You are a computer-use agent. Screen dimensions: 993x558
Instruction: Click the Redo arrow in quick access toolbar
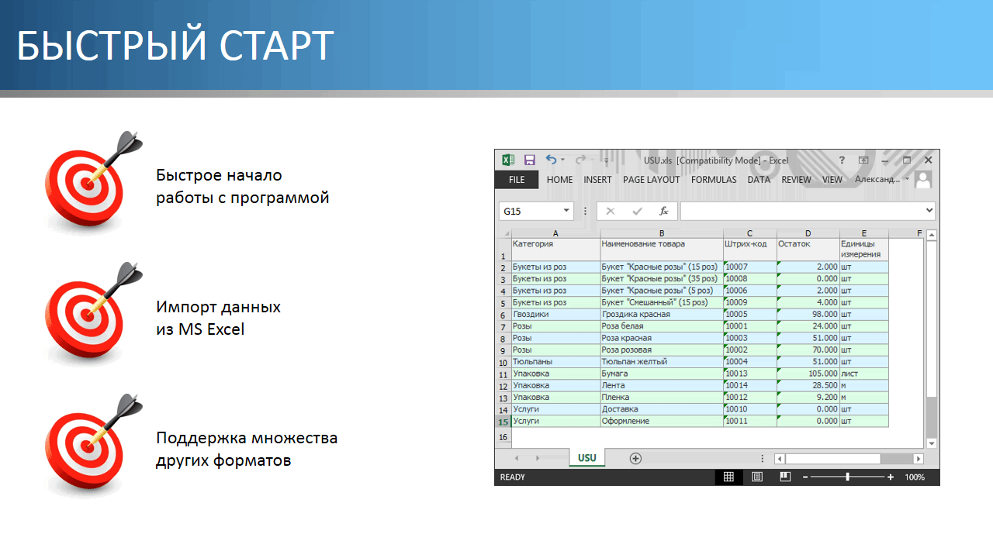click(x=580, y=160)
